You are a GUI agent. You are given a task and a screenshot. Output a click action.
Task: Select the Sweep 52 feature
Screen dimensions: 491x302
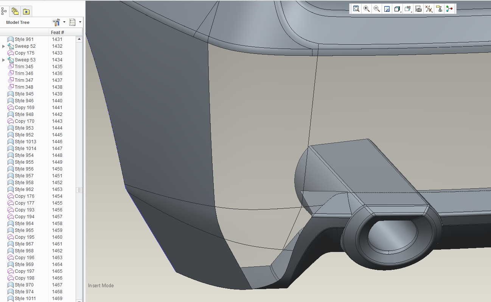tap(25, 46)
